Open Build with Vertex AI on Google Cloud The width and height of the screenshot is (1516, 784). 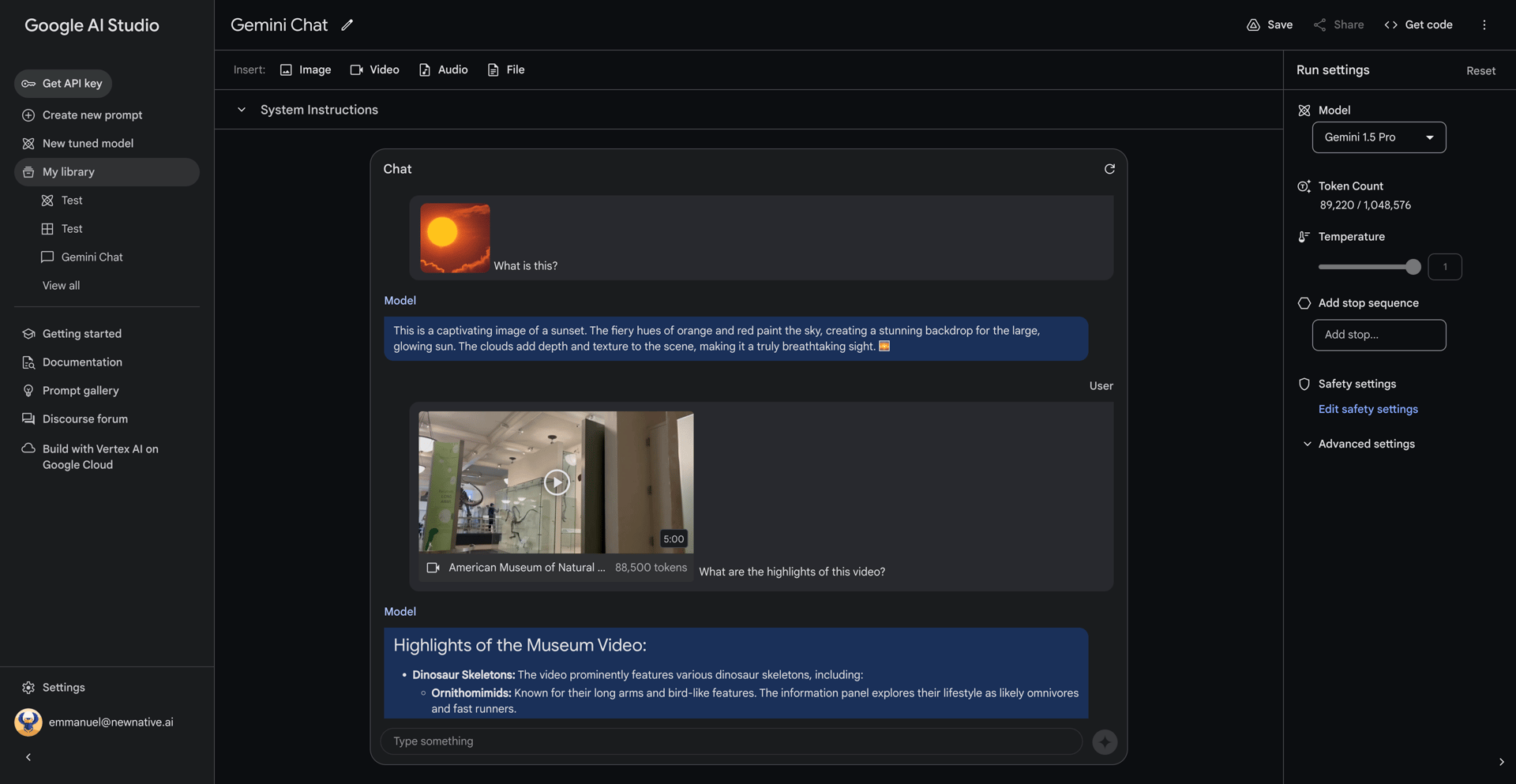(100, 456)
